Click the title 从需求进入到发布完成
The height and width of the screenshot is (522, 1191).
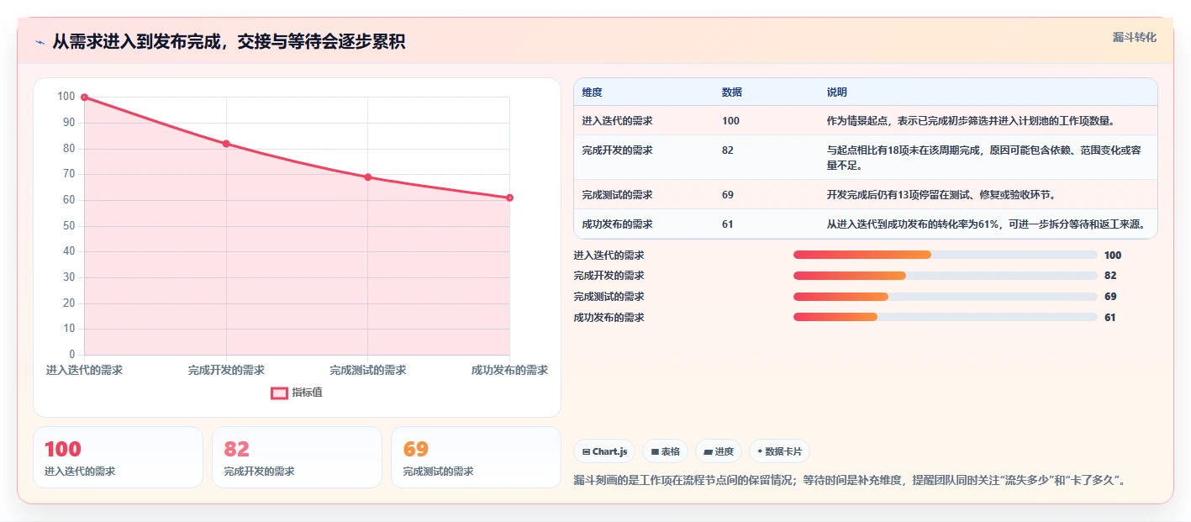coord(228,41)
